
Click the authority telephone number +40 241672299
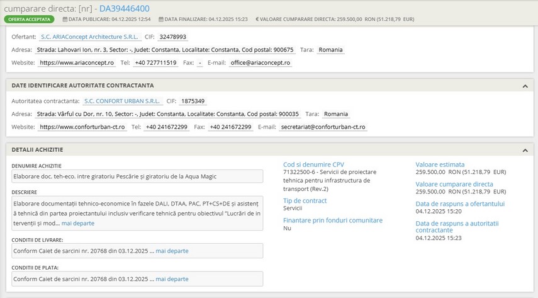tap(166, 127)
